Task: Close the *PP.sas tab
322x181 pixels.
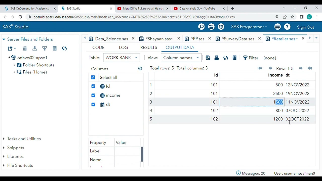Action: click(209, 38)
